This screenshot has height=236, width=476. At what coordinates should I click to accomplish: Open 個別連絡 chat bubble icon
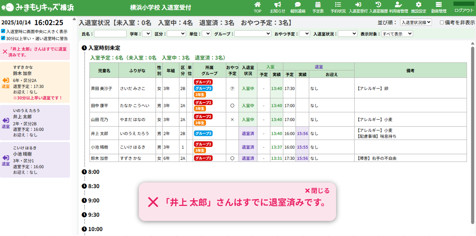pos(298,5)
